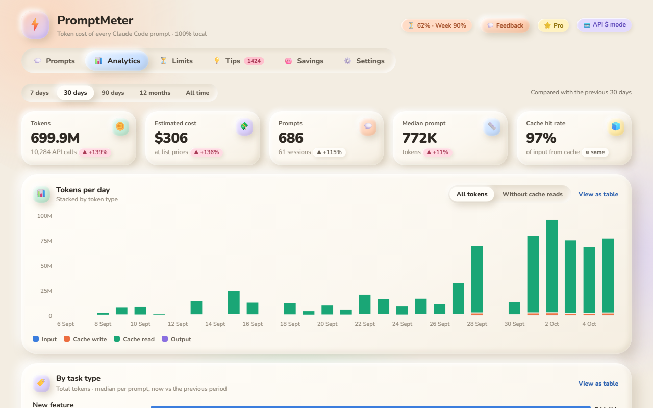The width and height of the screenshot is (653, 408).
Task: Open the Settings tab
Action: click(364, 61)
